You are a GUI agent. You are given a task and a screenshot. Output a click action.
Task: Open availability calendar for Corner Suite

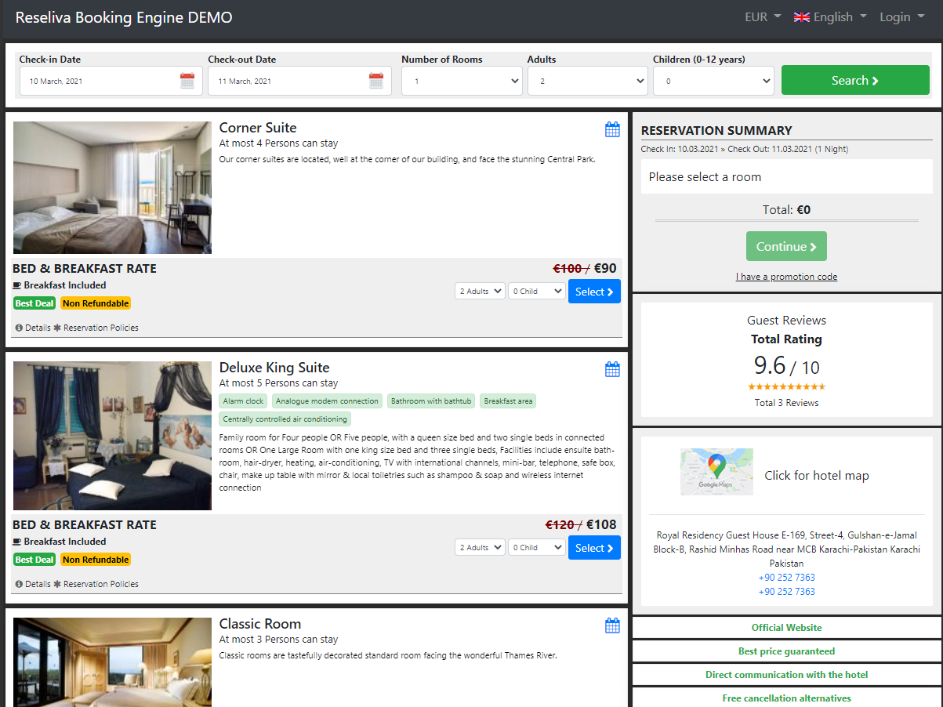612,129
